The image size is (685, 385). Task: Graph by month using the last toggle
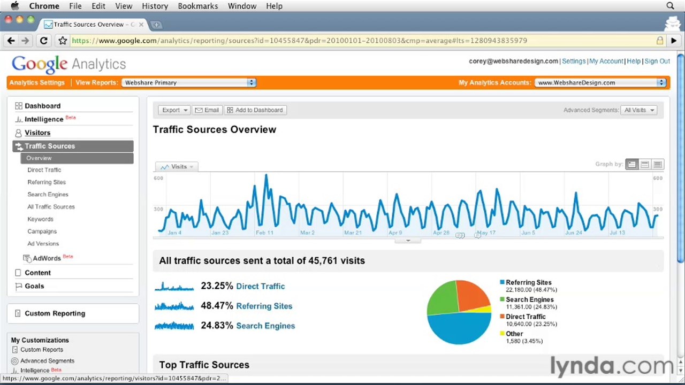(658, 165)
